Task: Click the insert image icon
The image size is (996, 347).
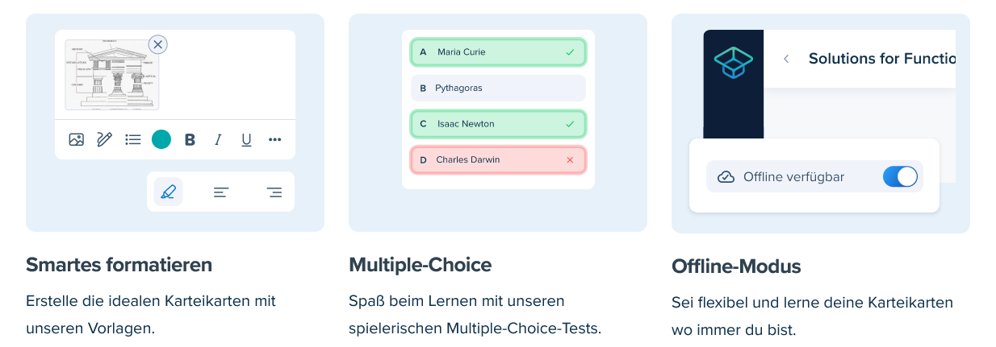Action: point(77,139)
